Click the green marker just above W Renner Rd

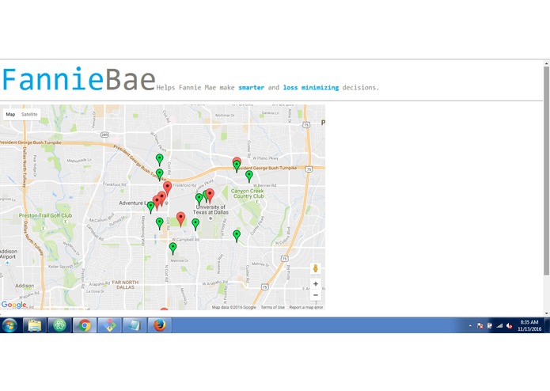tap(249, 176)
